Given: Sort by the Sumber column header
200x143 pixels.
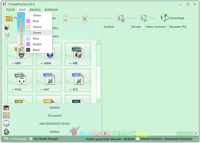Looking at the screenshot, I should [x=116, y=27].
